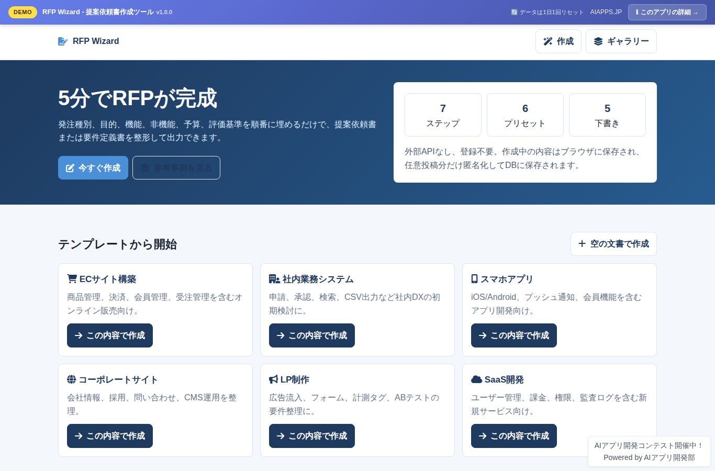This screenshot has width=715, height=471.
Task: Click the phone icon on the スマホアプリ card
Action: click(x=474, y=279)
